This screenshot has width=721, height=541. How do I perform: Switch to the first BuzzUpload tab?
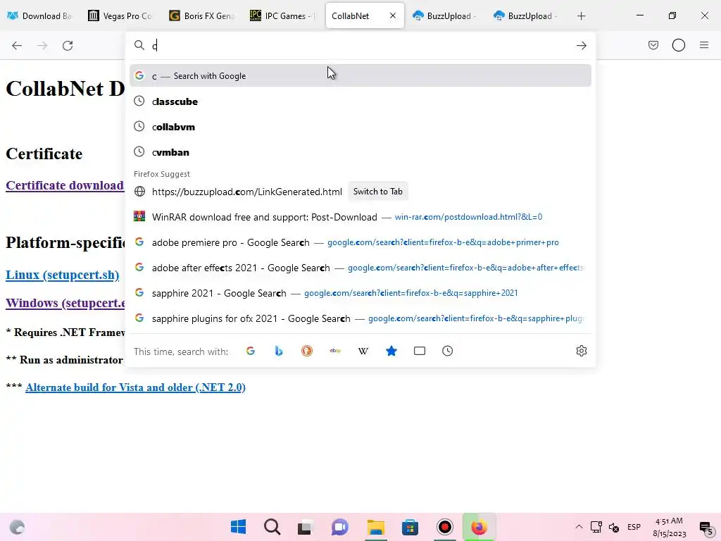point(445,15)
